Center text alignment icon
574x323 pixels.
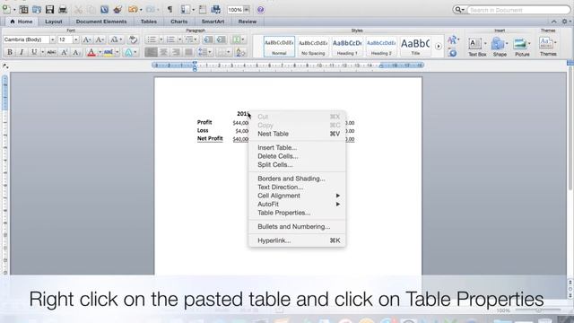[x=163, y=52]
